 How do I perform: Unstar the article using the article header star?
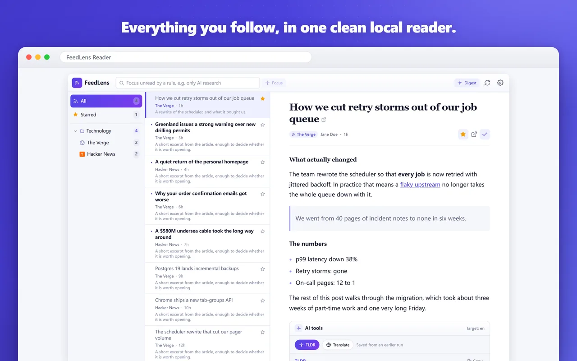[463, 134]
